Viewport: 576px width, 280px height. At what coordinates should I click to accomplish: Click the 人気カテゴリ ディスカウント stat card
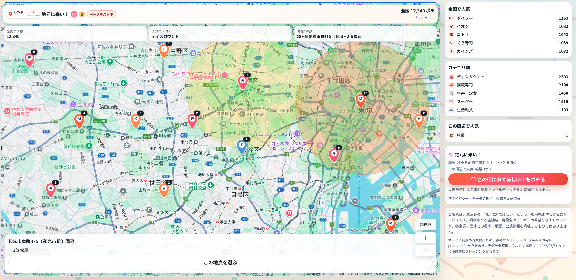220,34
